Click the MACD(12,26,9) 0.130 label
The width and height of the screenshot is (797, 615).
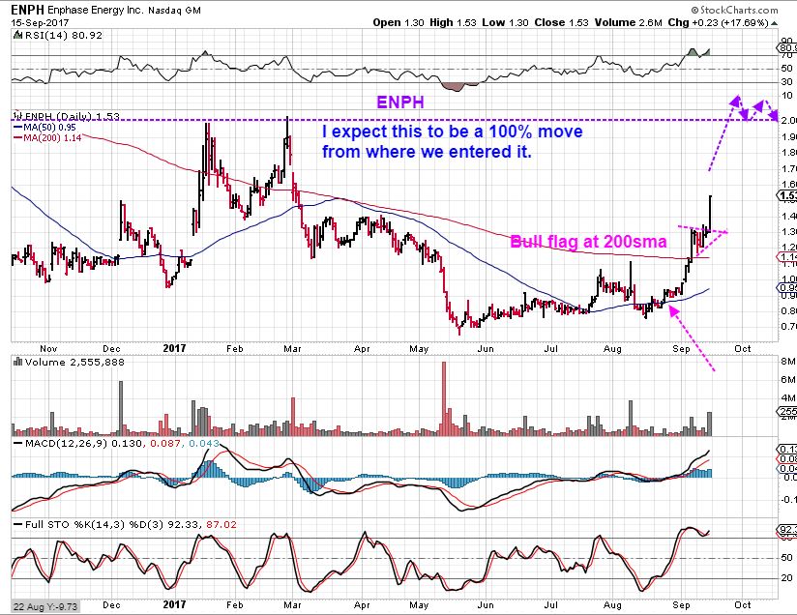83,443
